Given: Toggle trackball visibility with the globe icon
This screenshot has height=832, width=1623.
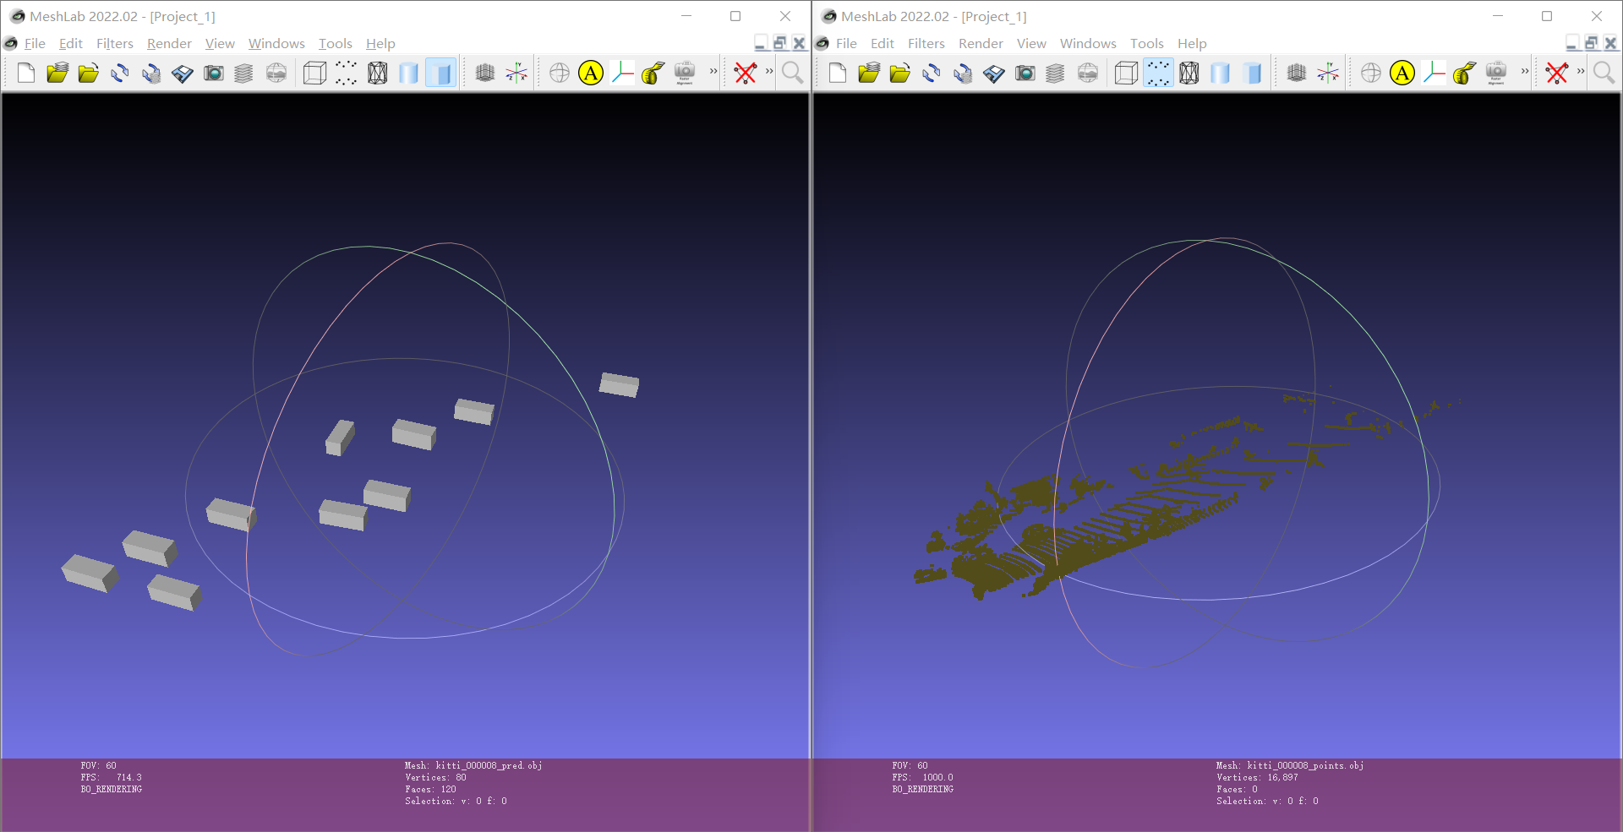Looking at the screenshot, I should coord(560,73).
